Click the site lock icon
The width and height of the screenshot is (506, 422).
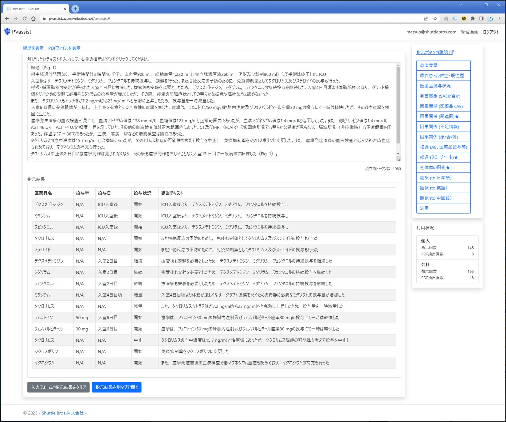pos(44,18)
